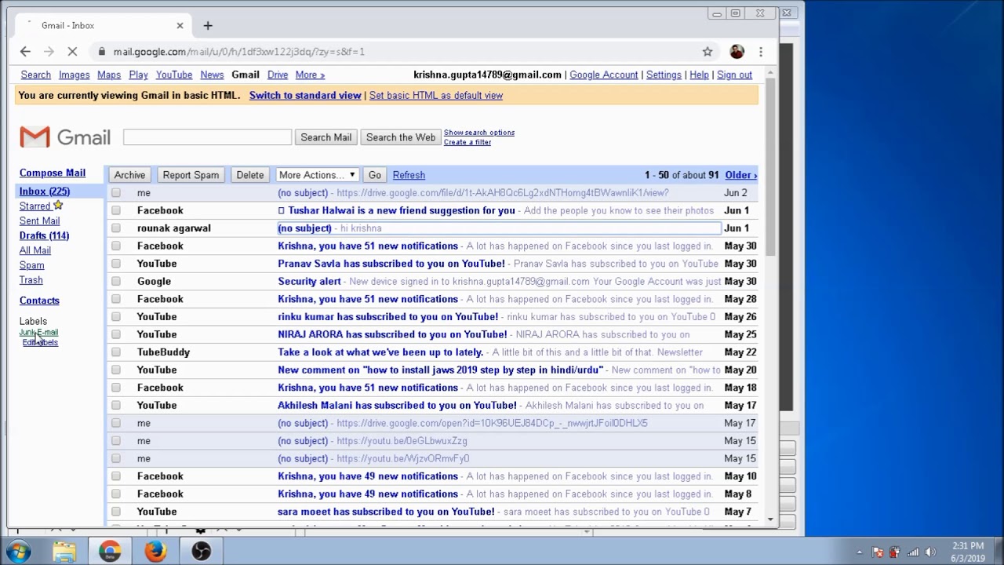Click the lock icon in address bar
This screenshot has height=565, width=1004.
click(101, 52)
